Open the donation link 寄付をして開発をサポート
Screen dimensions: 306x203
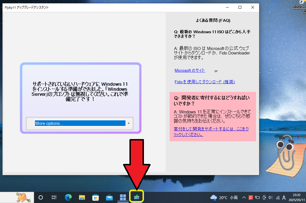211,132
